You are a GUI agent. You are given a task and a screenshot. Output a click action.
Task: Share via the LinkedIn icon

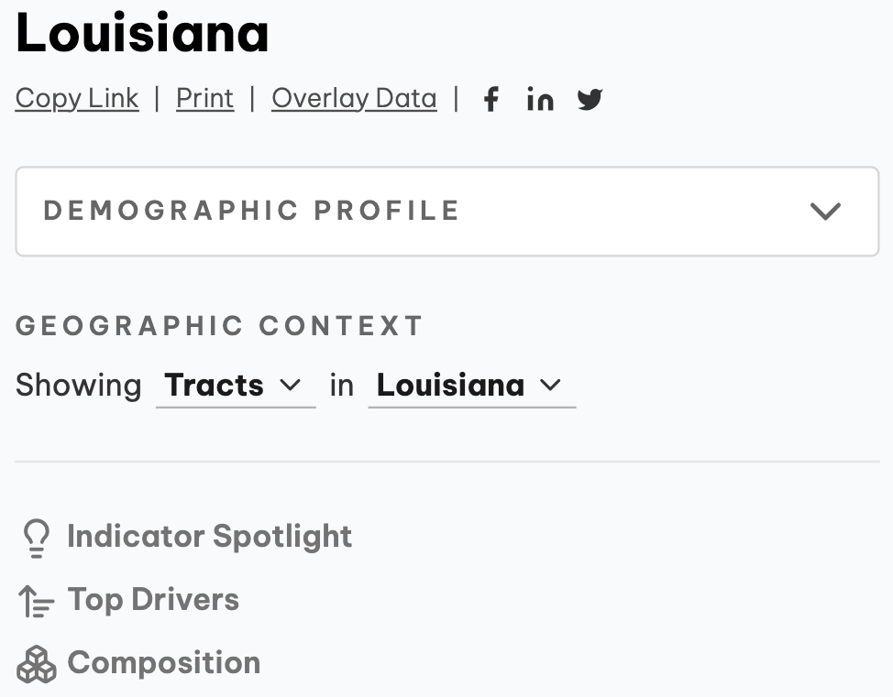point(540,99)
